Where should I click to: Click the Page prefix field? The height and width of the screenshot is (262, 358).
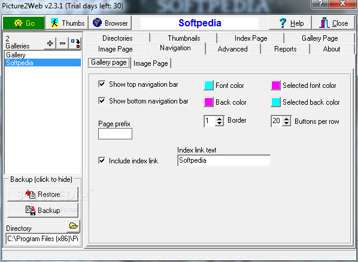click(115, 134)
